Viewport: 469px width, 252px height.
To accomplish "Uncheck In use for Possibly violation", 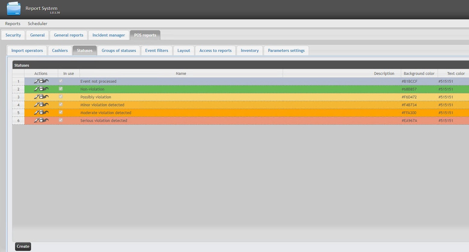I will coord(61,97).
